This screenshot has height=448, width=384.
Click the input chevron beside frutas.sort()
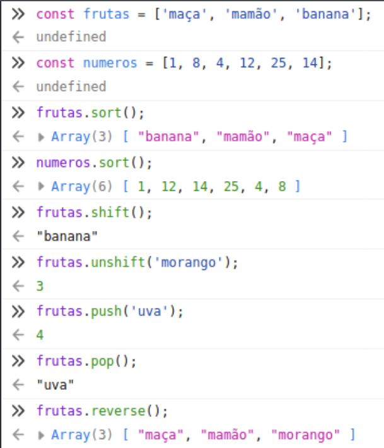click(x=18, y=112)
